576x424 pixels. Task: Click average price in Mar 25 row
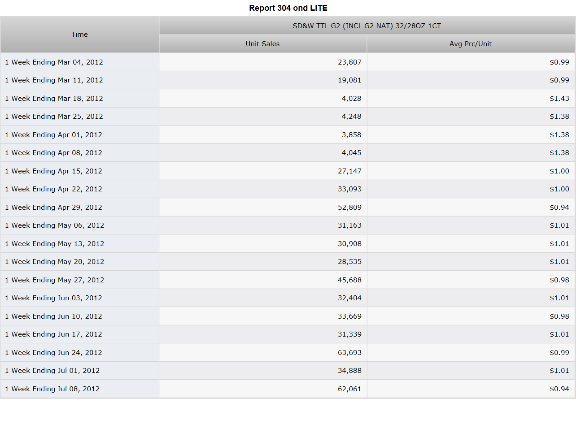coord(559,117)
